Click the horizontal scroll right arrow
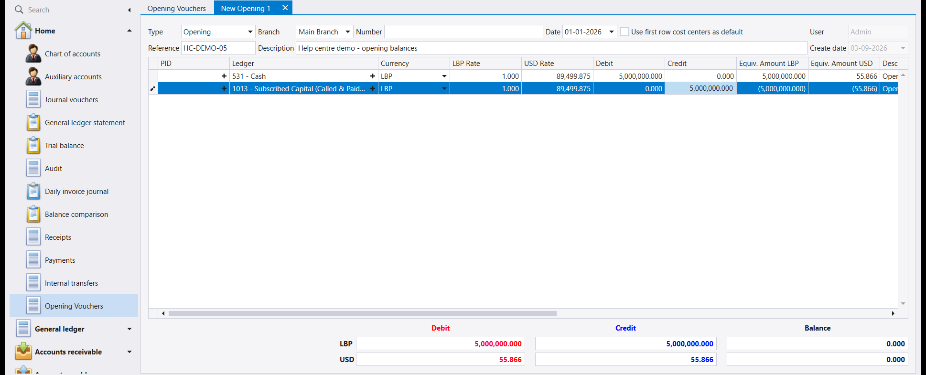This screenshot has width=926, height=375. pyautogui.click(x=893, y=313)
